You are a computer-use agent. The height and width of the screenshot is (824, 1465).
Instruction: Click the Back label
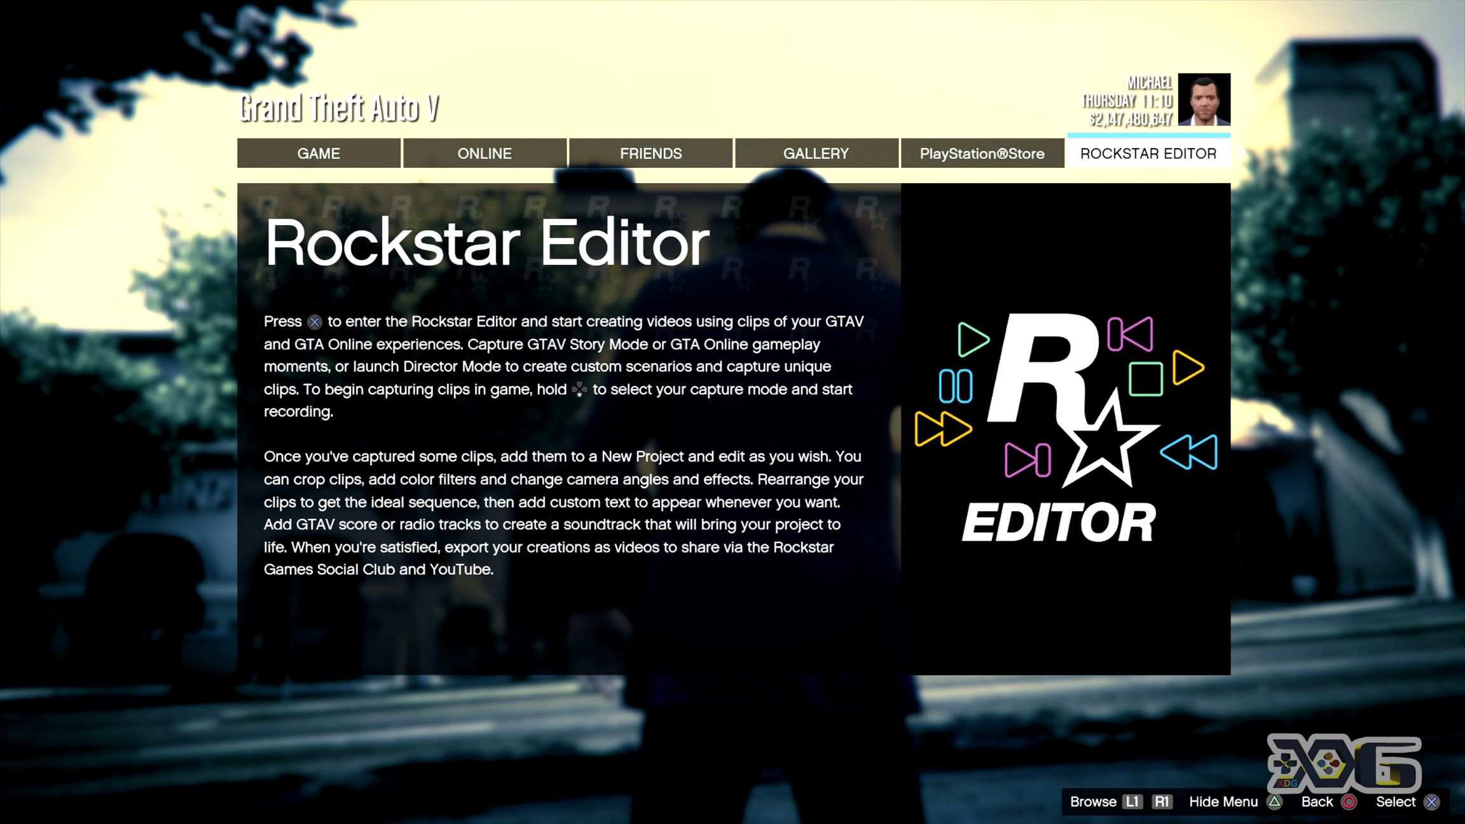(1317, 802)
